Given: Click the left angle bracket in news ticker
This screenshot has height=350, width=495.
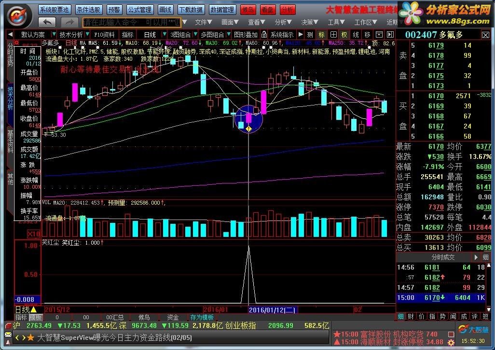Looking at the screenshot, I should point(17,337).
